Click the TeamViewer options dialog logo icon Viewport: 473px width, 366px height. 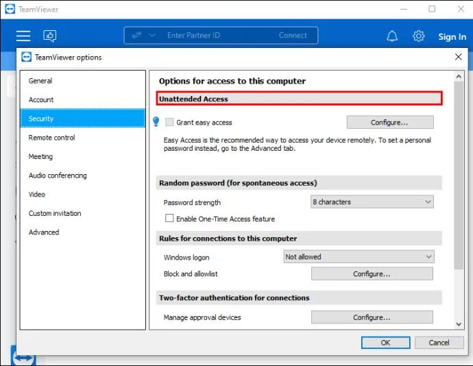[27, 57]
